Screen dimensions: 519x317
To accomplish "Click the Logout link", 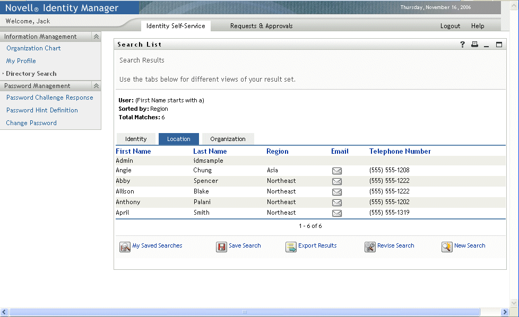I will point(450,26).
